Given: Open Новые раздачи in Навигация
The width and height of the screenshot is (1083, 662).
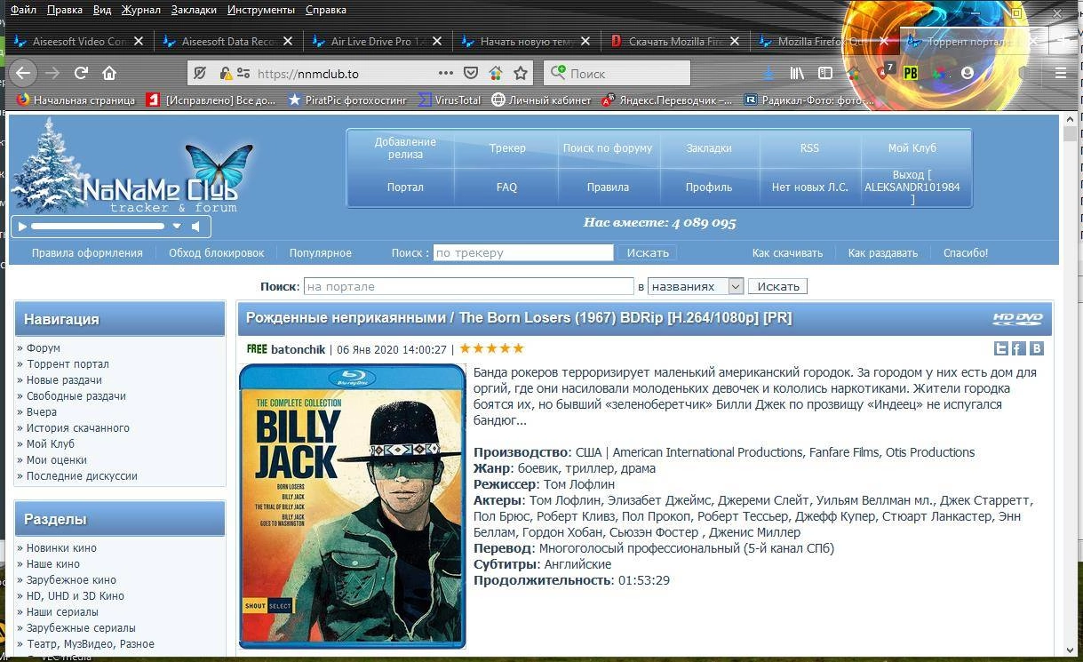Looking at the screenshot, I should click(64, 379).
